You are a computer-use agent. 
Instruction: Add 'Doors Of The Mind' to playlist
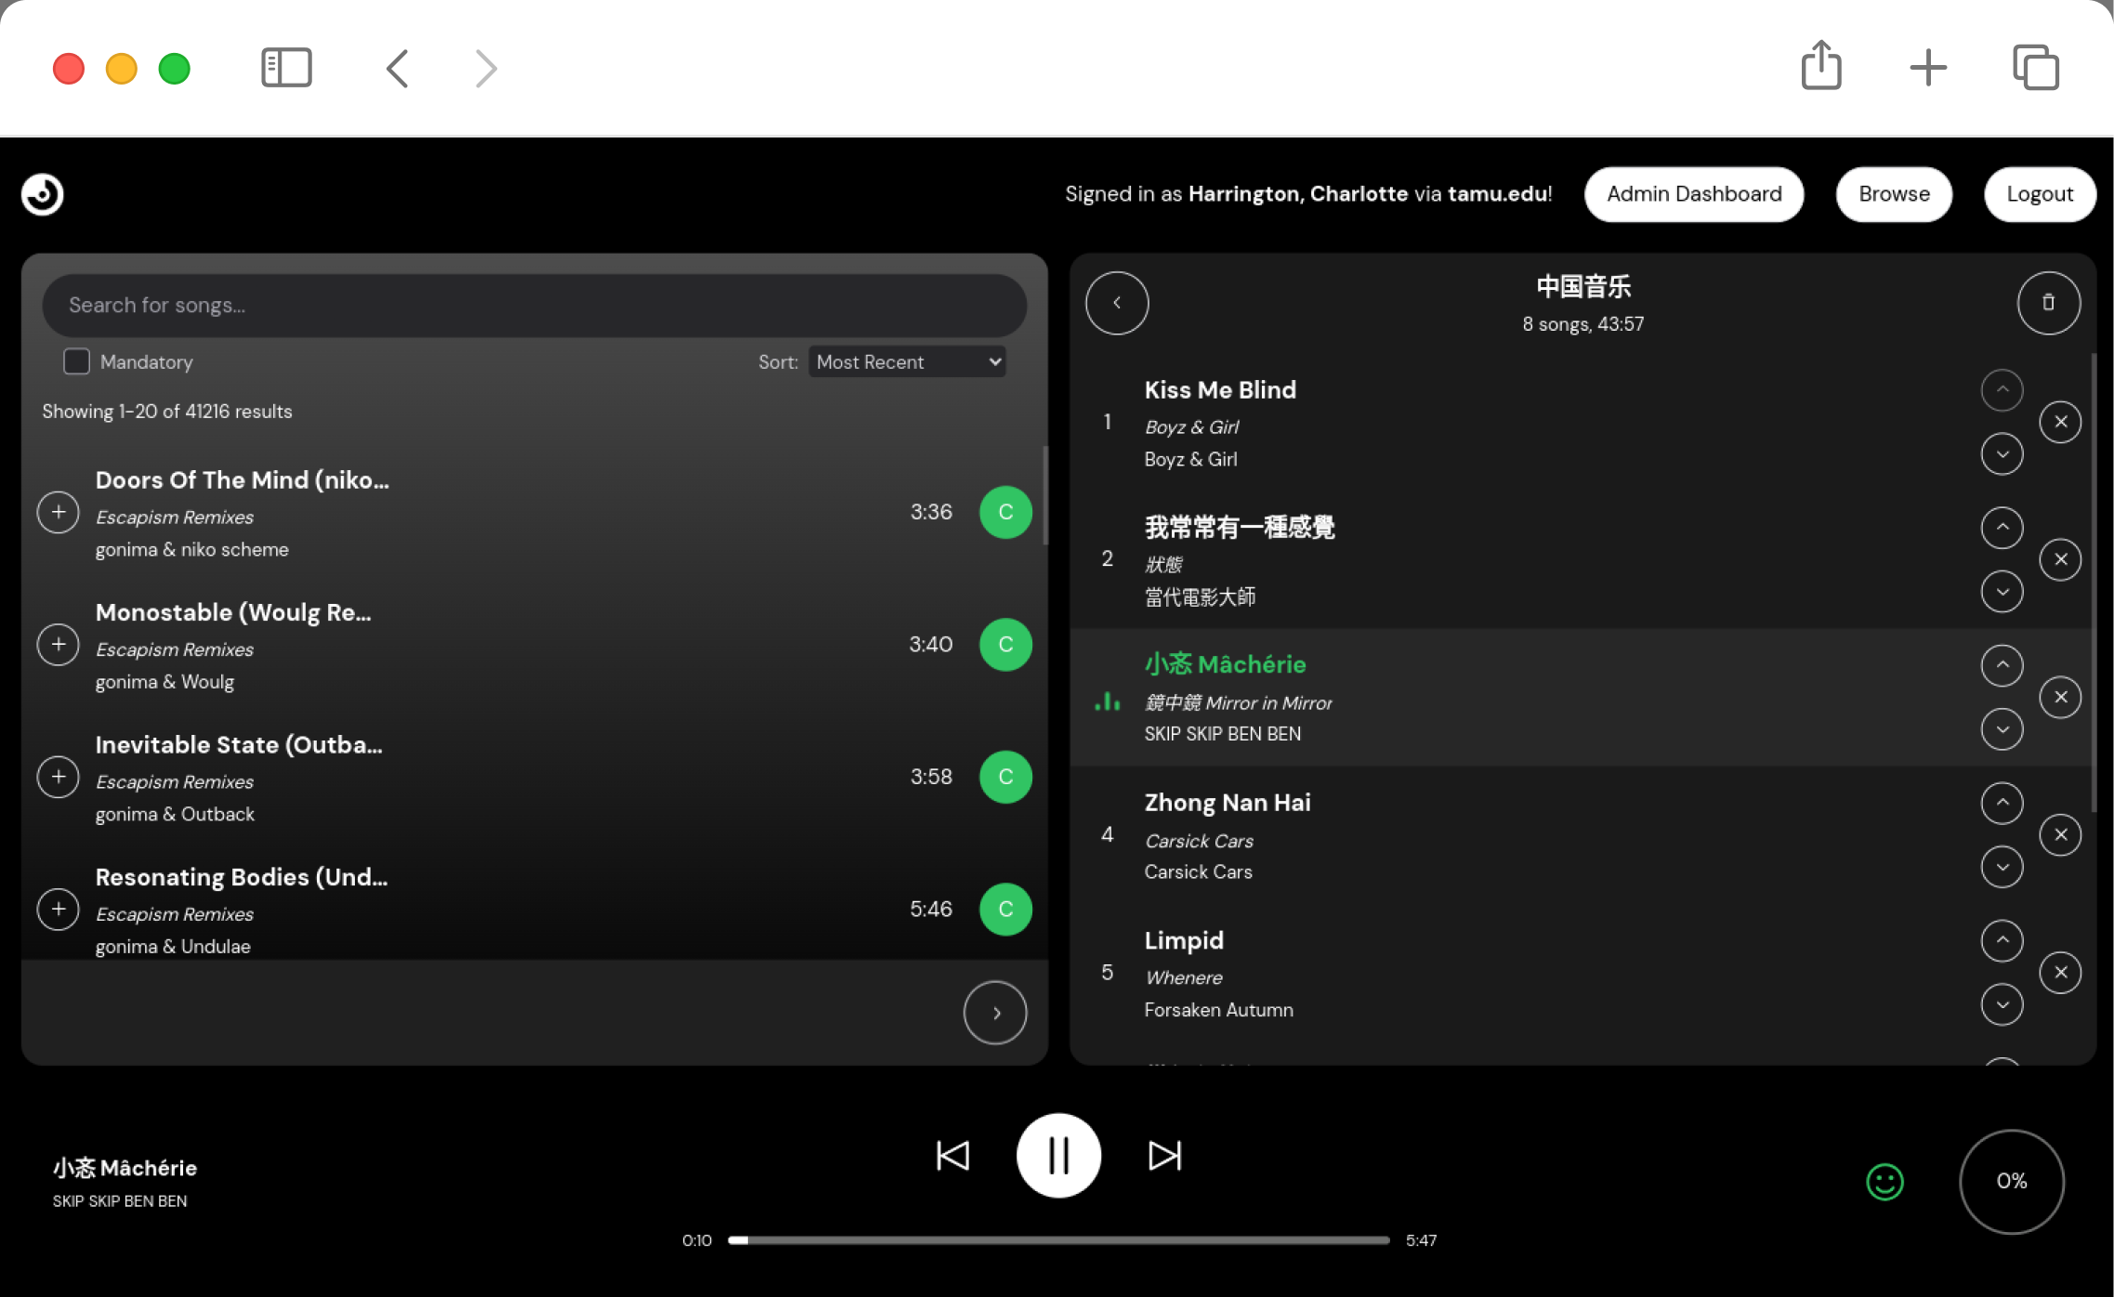[58, 512]
